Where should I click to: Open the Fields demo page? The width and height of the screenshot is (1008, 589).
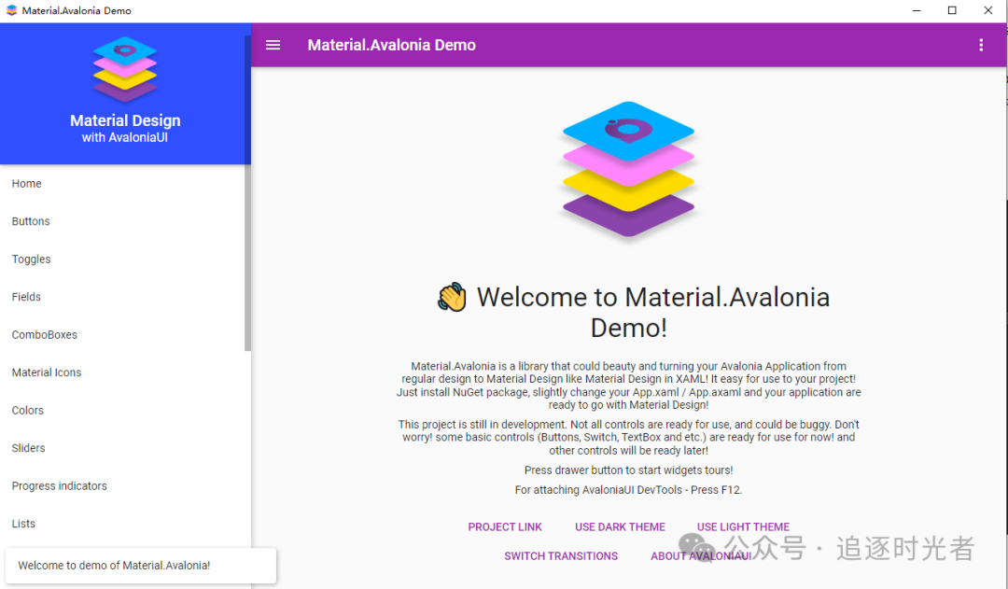click(x=26, y=296)
